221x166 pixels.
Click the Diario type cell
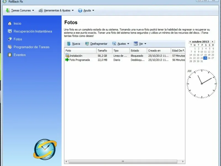coord(117,60)
